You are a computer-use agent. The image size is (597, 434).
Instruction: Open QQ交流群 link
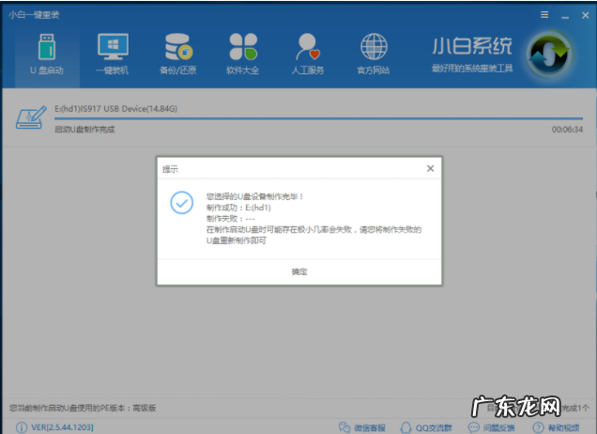[434, 428]
